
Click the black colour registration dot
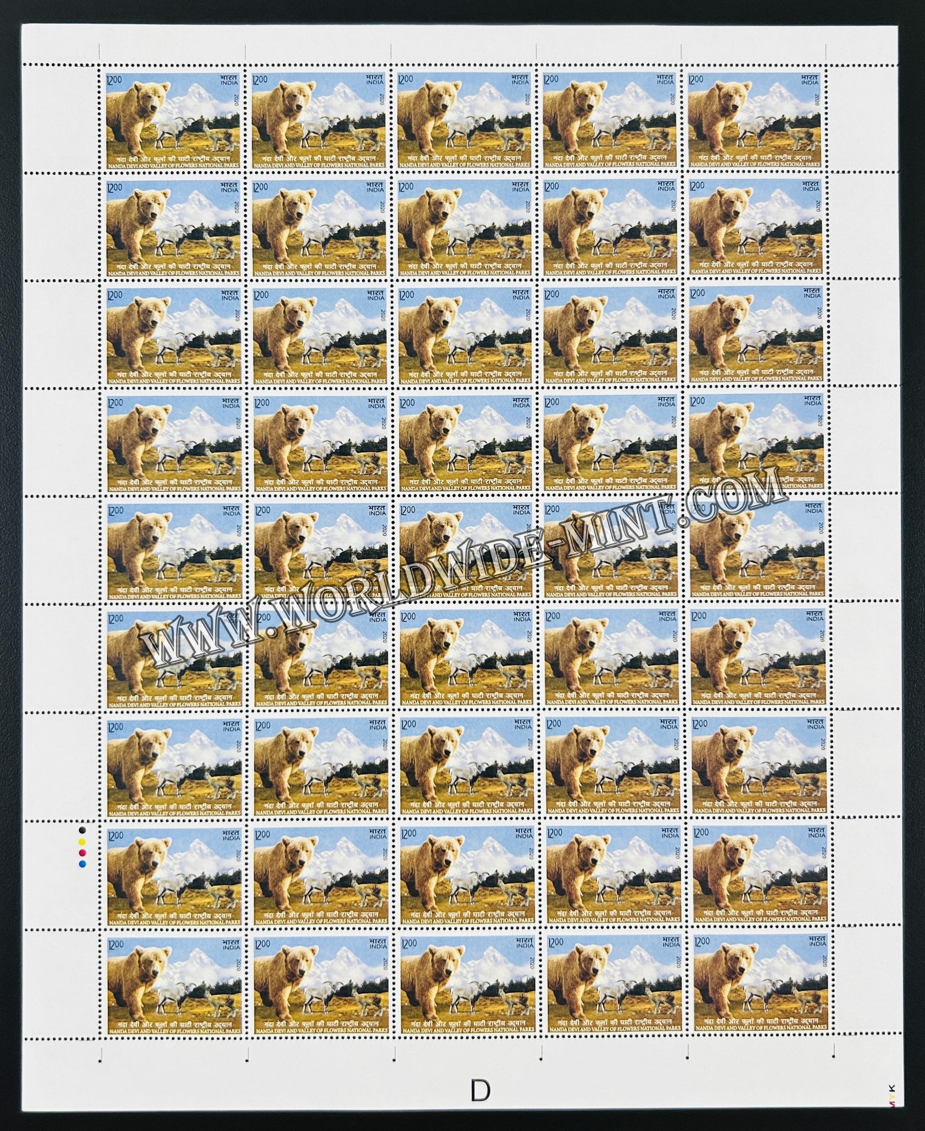point(83,829)
